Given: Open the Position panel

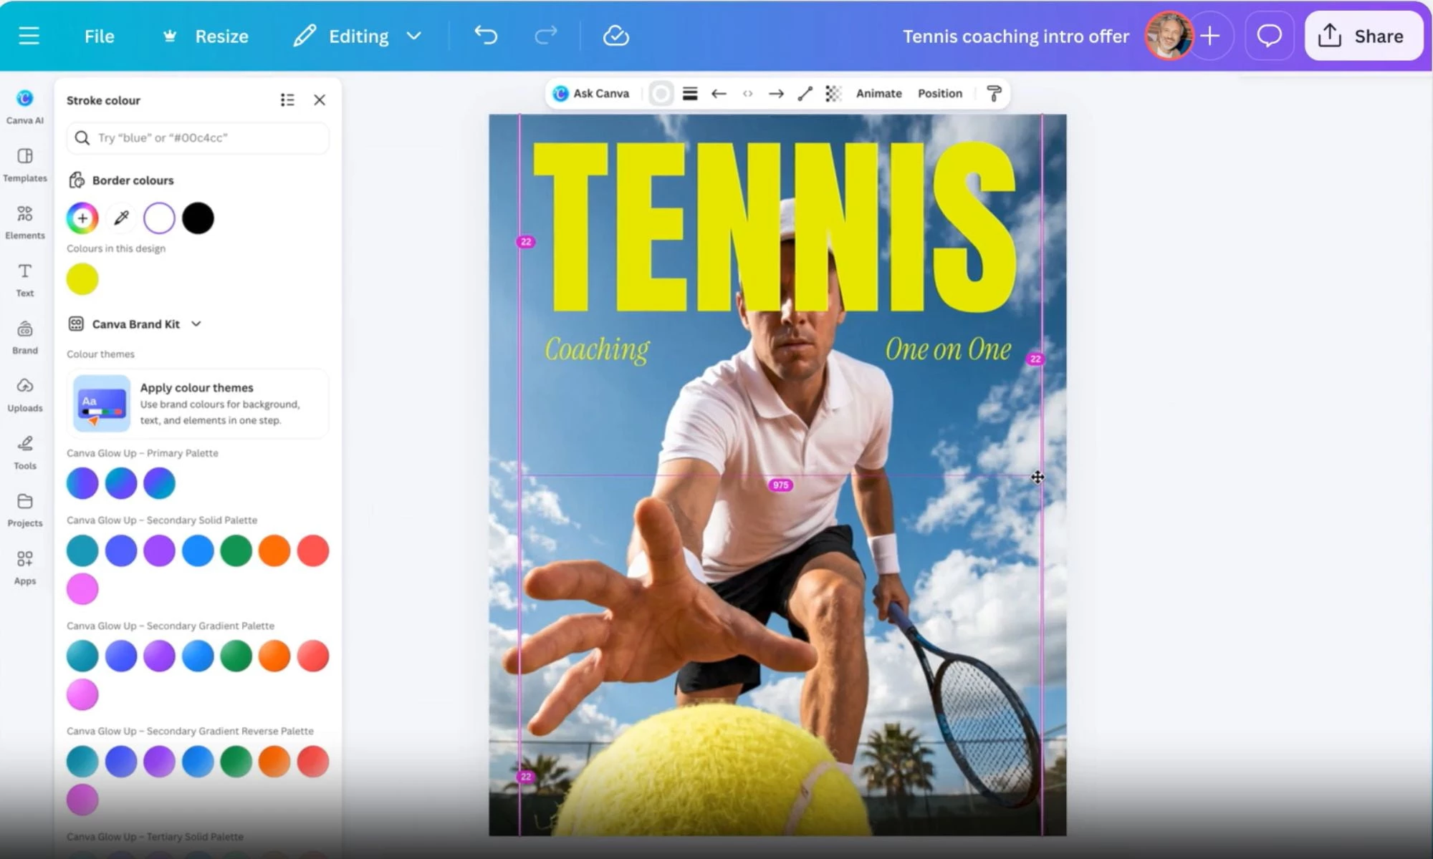Looking at the screenshot, I should pyautogui.click(x=940, y=94).
